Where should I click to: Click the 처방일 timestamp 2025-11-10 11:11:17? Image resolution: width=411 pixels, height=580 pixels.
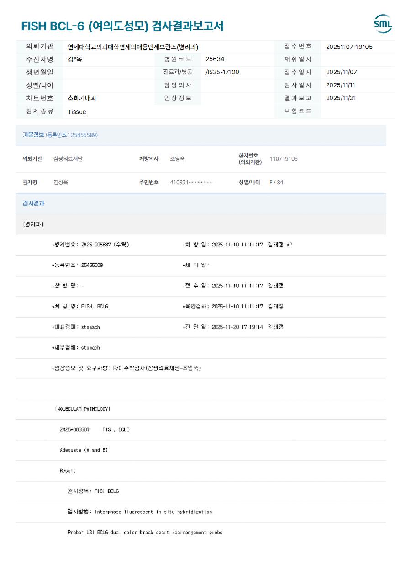[x=237, y=245]
